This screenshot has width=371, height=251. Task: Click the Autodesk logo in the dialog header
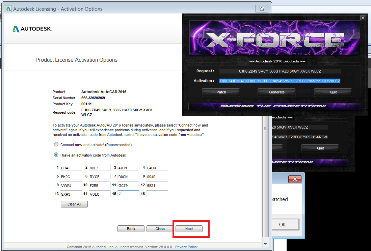pos(31,29)
